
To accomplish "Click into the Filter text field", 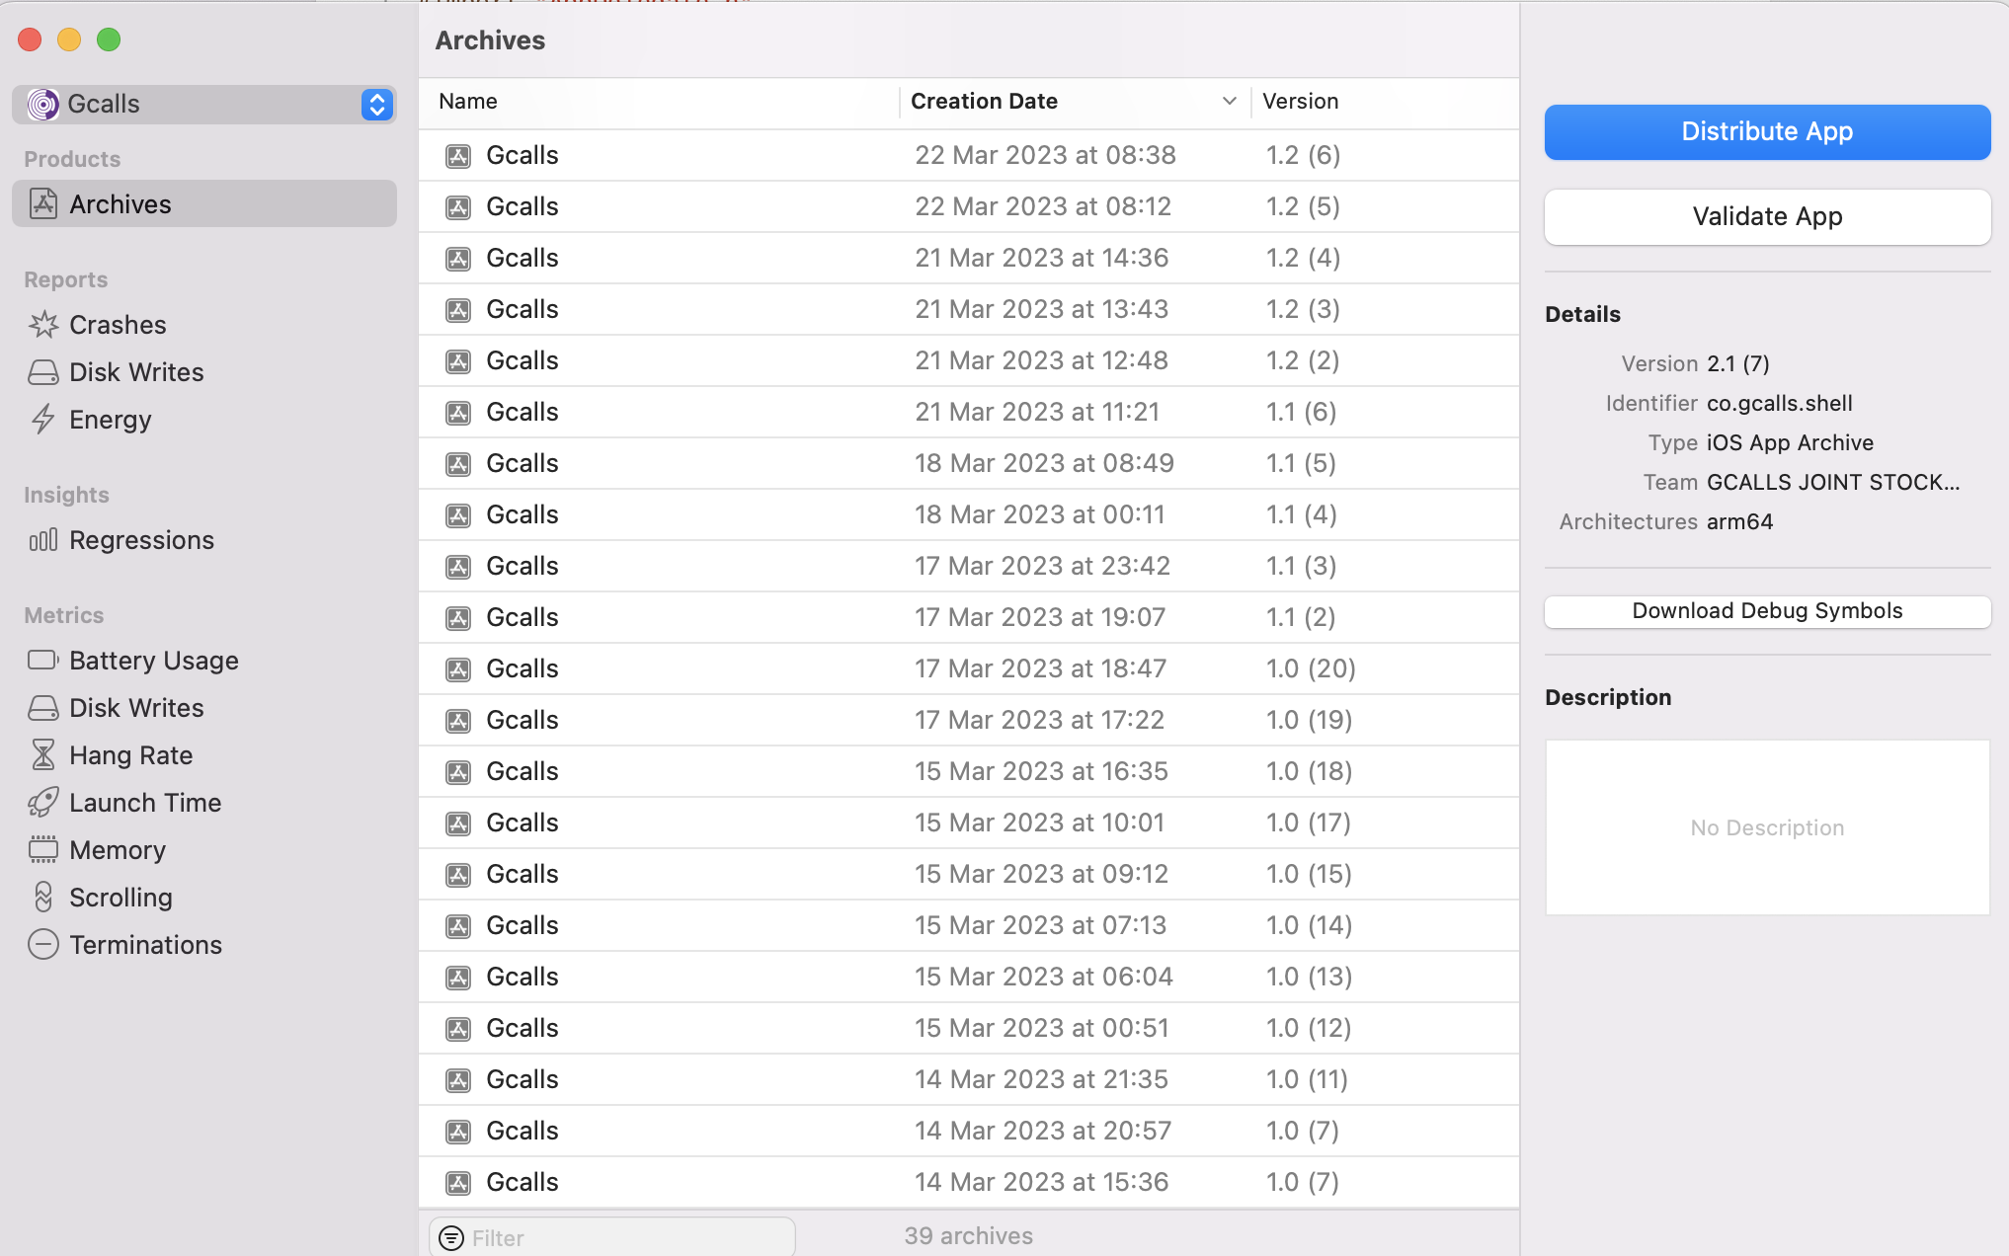I will [627, 1237].
